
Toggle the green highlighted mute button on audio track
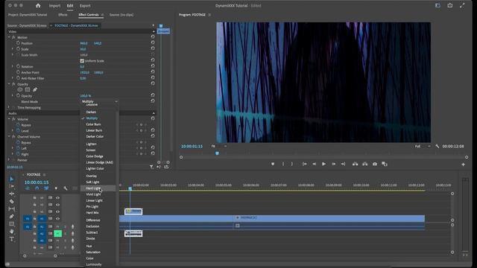[58, 233]
